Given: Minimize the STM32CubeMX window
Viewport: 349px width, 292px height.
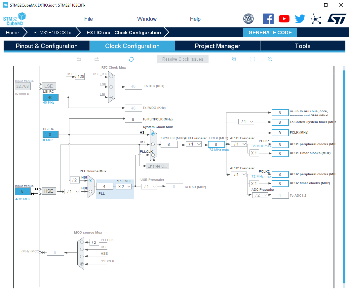Looking at the screenshot, I should [x=311, y=5].
